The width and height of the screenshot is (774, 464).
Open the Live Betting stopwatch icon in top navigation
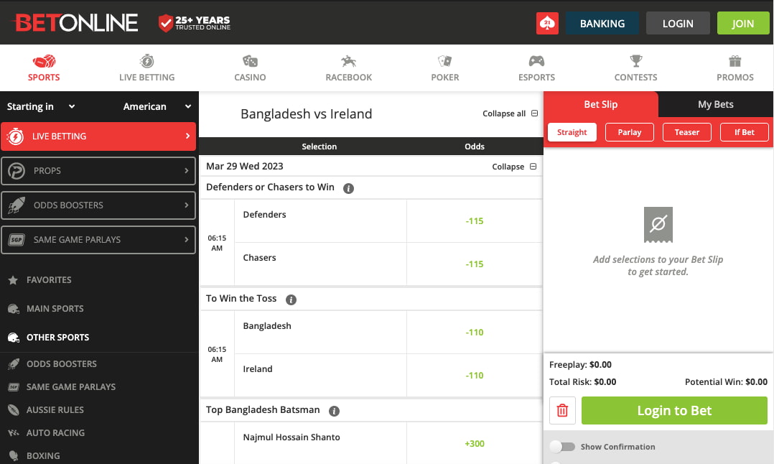pos(146,61)
